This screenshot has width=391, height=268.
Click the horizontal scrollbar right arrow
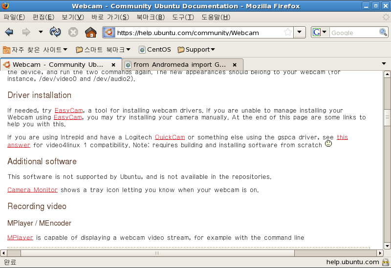(x=380, y=253)
